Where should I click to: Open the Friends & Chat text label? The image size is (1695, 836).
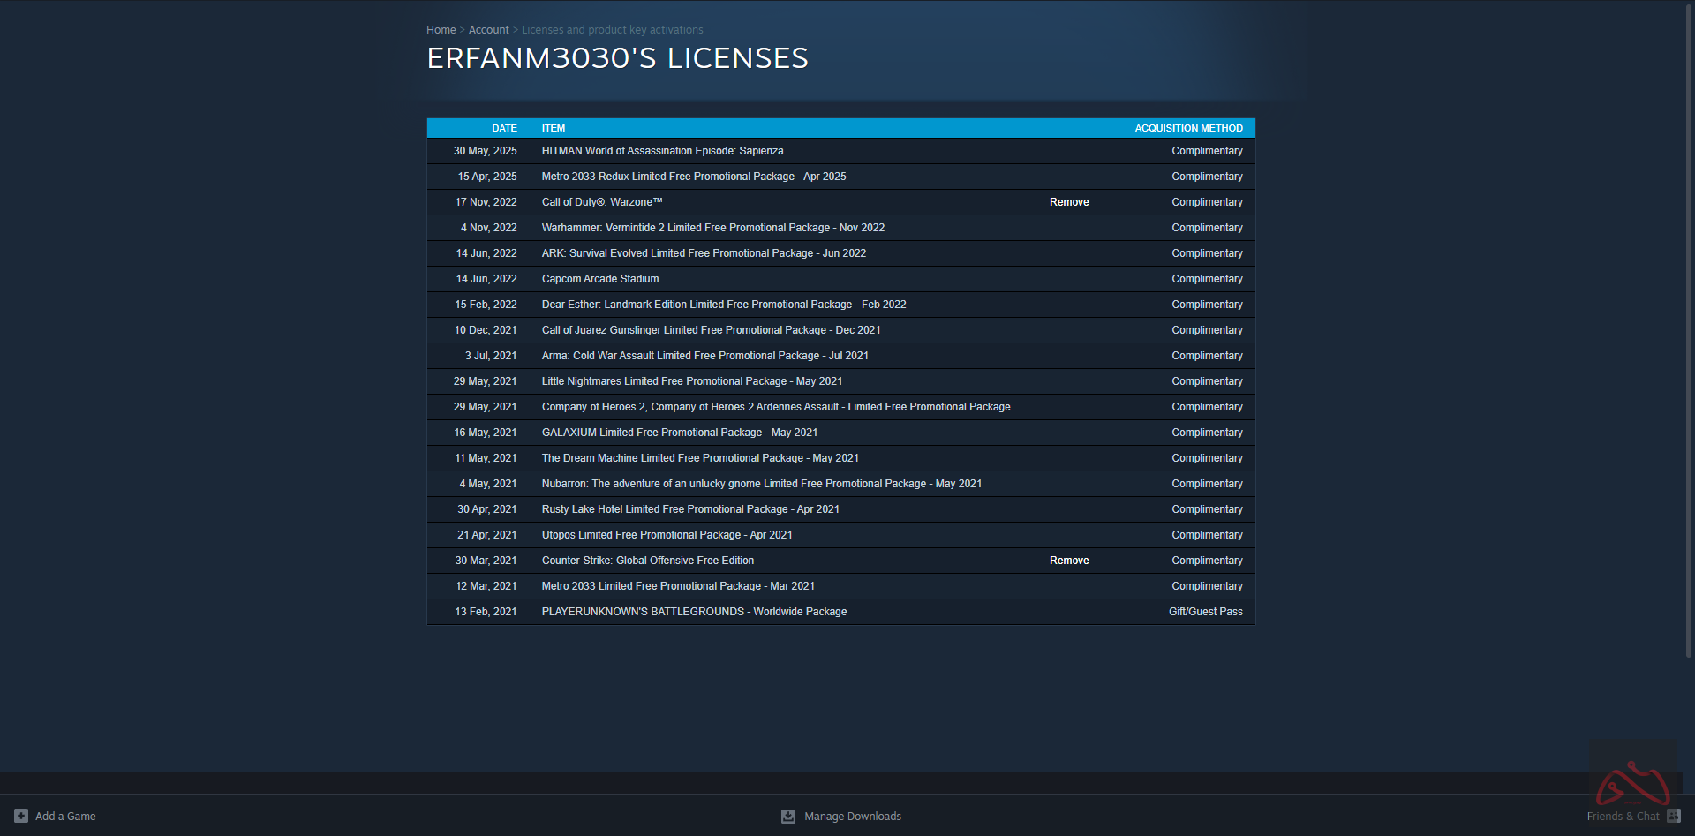(1622, 817)
